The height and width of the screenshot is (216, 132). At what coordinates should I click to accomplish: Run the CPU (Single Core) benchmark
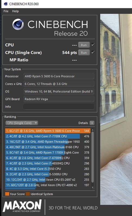(84, 52)
